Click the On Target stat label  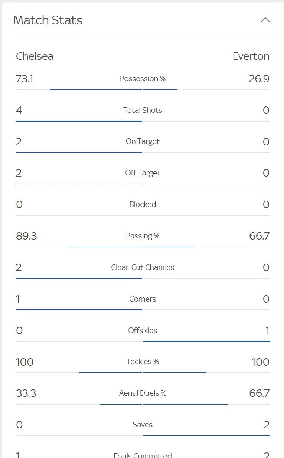coord(143,141)
